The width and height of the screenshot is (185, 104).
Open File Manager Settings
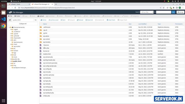[180, 12]
